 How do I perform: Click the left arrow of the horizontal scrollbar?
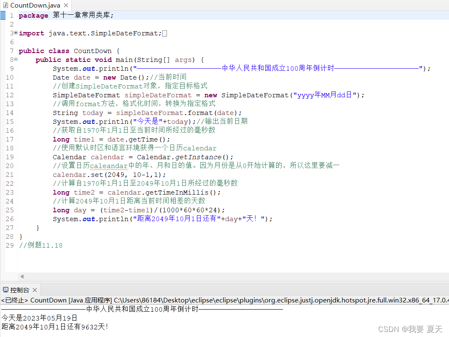pos(22,277)
